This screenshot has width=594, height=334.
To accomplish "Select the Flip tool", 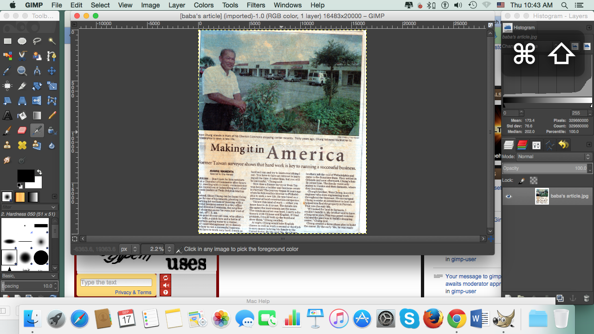I will 37,101.
